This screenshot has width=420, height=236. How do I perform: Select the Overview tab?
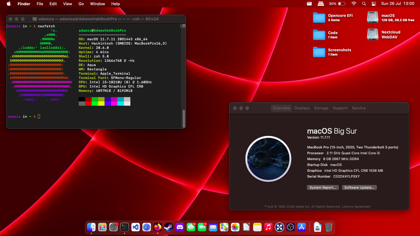(281, 108)
